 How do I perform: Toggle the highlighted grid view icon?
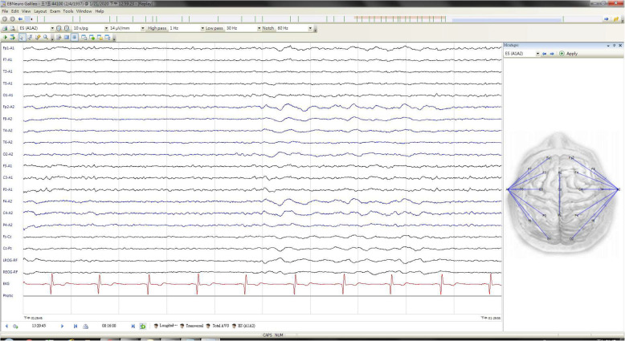75,38
